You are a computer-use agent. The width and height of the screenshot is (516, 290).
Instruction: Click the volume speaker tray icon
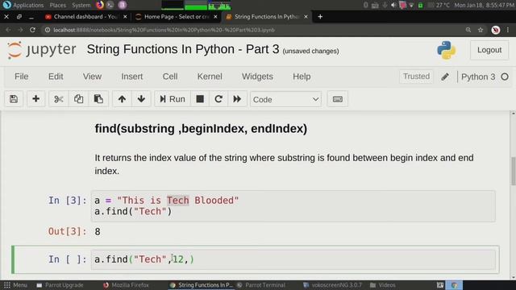coord(393,6)
